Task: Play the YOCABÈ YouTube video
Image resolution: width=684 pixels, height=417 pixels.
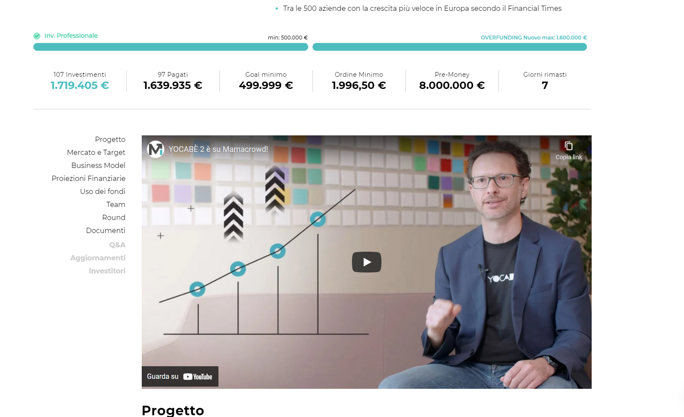Action: [366, 262]
